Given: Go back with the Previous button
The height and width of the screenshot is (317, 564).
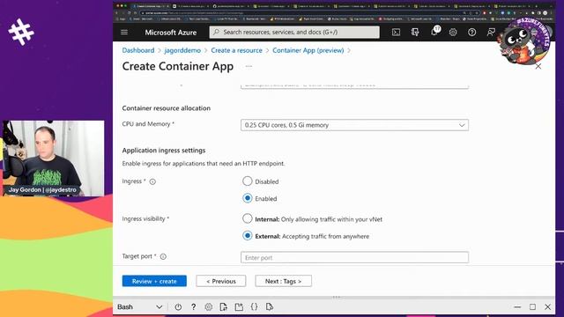Looking at the screenshot, I should coord(221,281).
